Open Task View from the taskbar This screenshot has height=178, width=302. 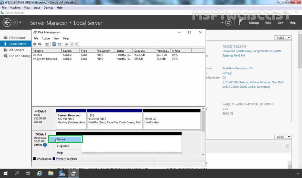click(x=28, y=173)
